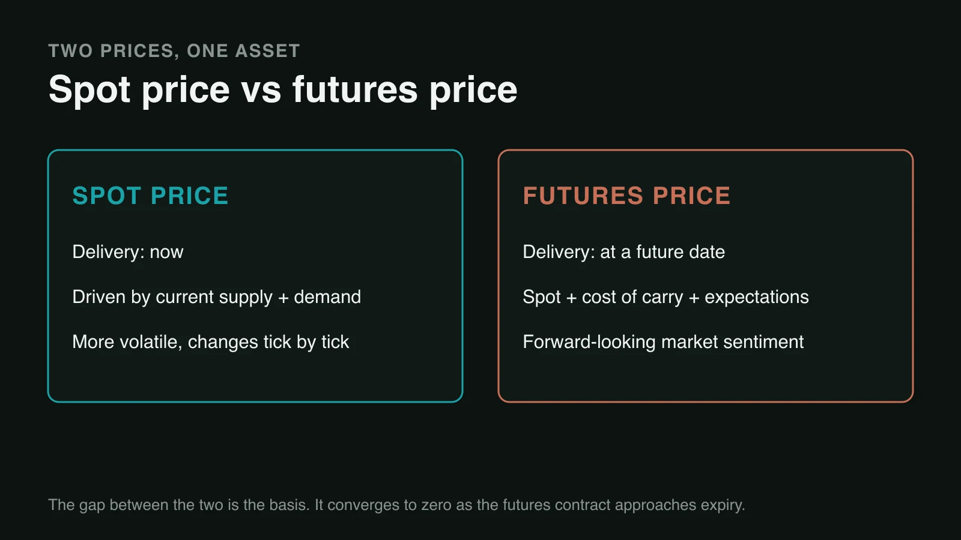Viewport: 961px width, 540px height.
Task: Select the teal-bordered spot price card
Action: 255,276
